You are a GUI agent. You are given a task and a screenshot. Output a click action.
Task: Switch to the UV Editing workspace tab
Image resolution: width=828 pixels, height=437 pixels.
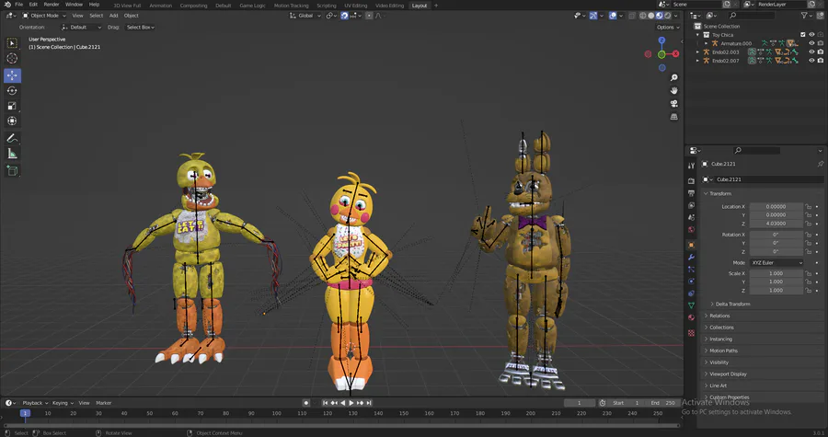(355, 6)
